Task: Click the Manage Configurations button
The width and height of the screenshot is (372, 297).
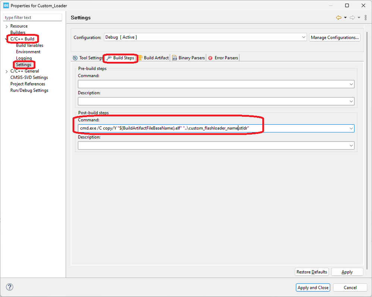Action: tap(335, 37)
